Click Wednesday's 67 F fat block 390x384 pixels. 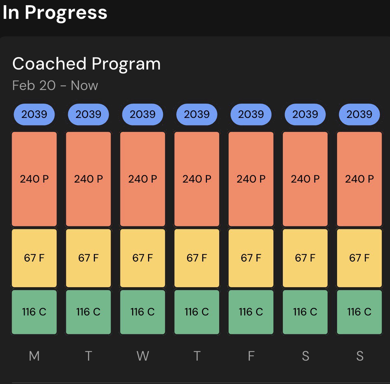click(x=143, y=258)
